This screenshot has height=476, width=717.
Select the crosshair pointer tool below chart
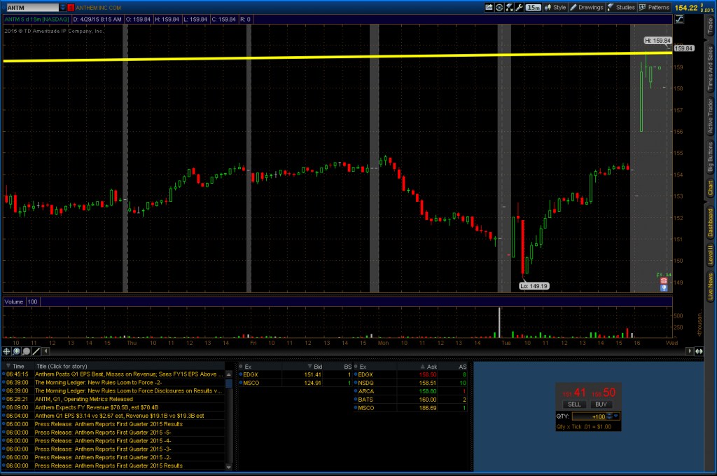[6, 351]
